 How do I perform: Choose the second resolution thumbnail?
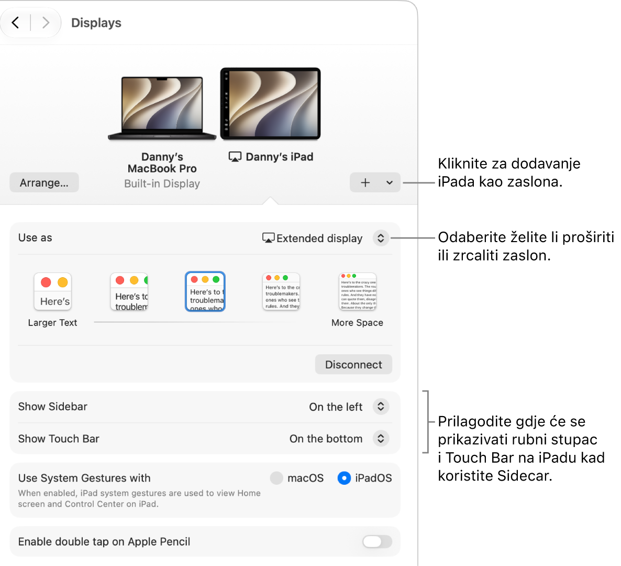[x=129, y=291]
